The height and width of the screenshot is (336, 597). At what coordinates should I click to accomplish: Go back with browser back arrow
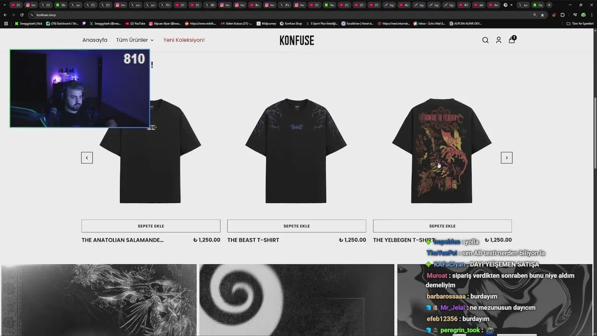(5, 15)
